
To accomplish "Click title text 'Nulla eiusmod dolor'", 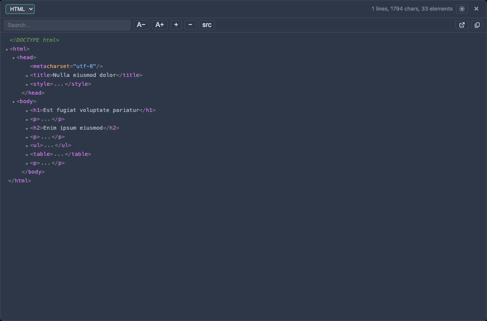I will pyautogui.click(x=84, y=75).
